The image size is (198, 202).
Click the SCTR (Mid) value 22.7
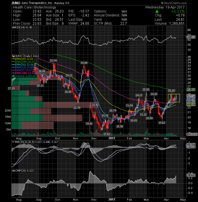(124, 24)
